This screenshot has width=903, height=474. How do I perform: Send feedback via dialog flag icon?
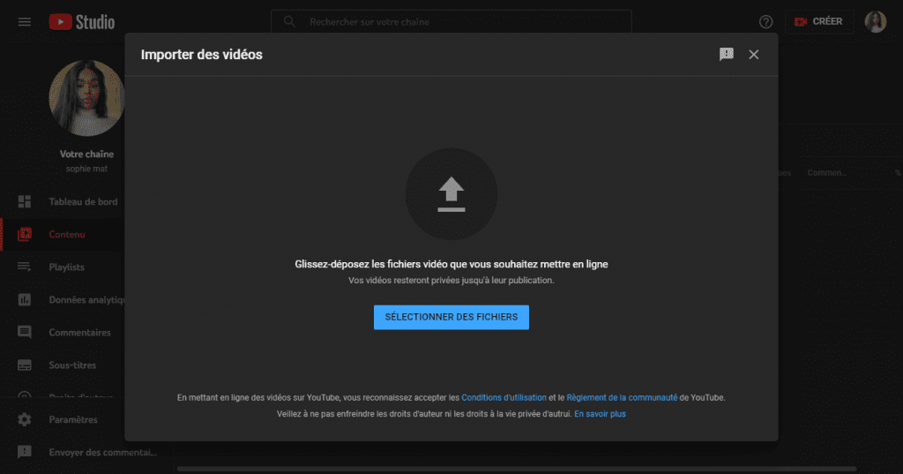click(x=727, y=54)
